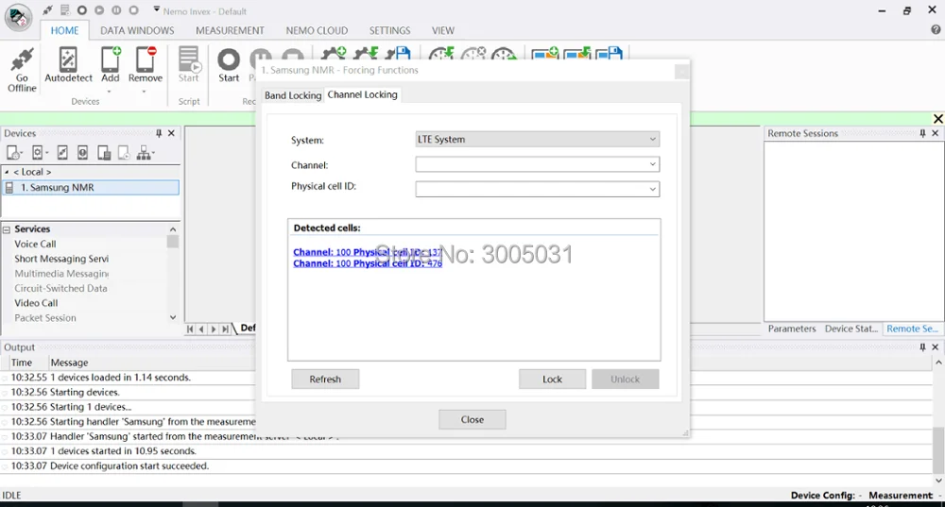
Task: Collapse the Services section
Action: pyautogui.click(x=7, y=229)
